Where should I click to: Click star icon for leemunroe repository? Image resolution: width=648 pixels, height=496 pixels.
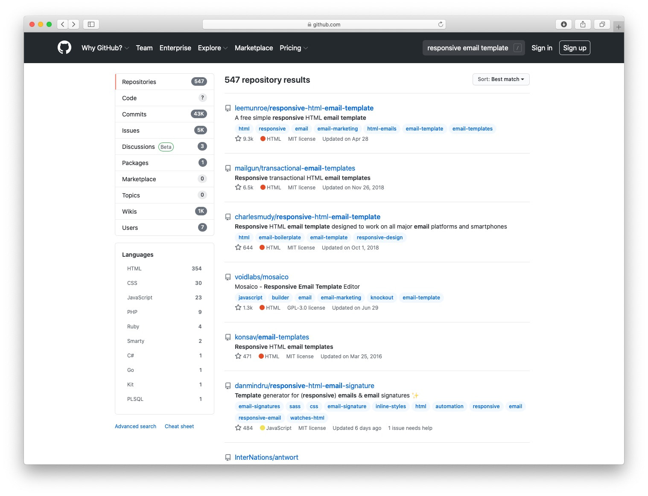click(238, 139)
